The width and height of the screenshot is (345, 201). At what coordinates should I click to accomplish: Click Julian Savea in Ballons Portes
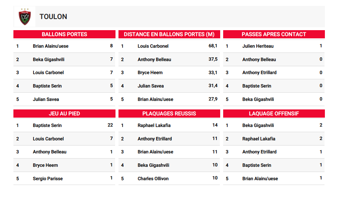tap(46, 99)
